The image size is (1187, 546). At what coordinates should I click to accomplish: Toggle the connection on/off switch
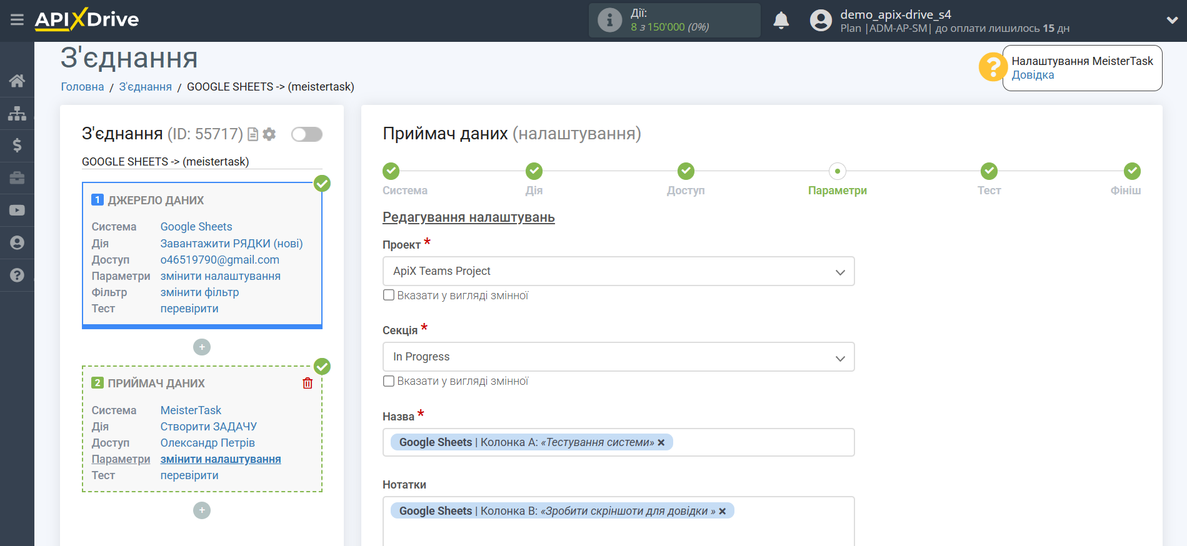(306, 134)
